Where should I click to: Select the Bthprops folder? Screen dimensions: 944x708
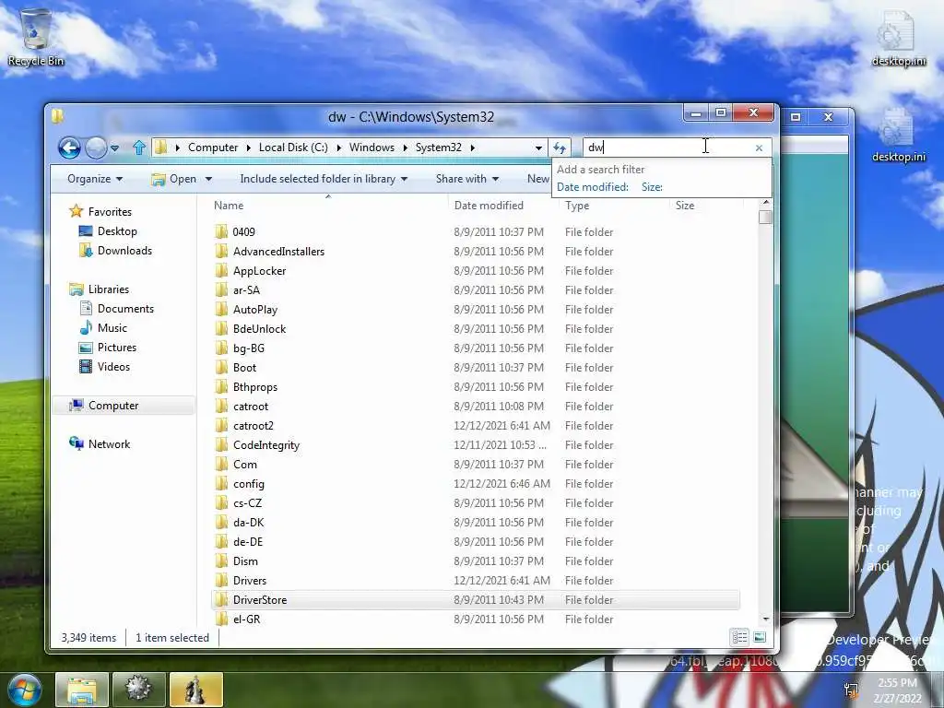pos(255,387)
